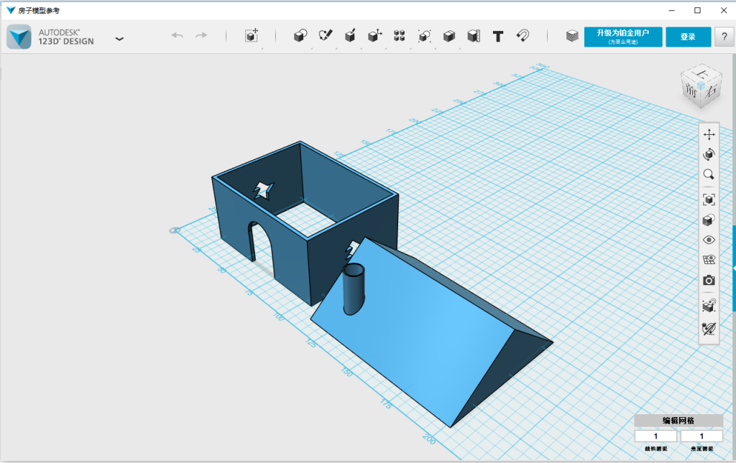Image resolution: width=736 pixels, height=463 pixels.
Task: Open the Transform tool dropdown
Action: pyautogui.click(x=251, y=36)
